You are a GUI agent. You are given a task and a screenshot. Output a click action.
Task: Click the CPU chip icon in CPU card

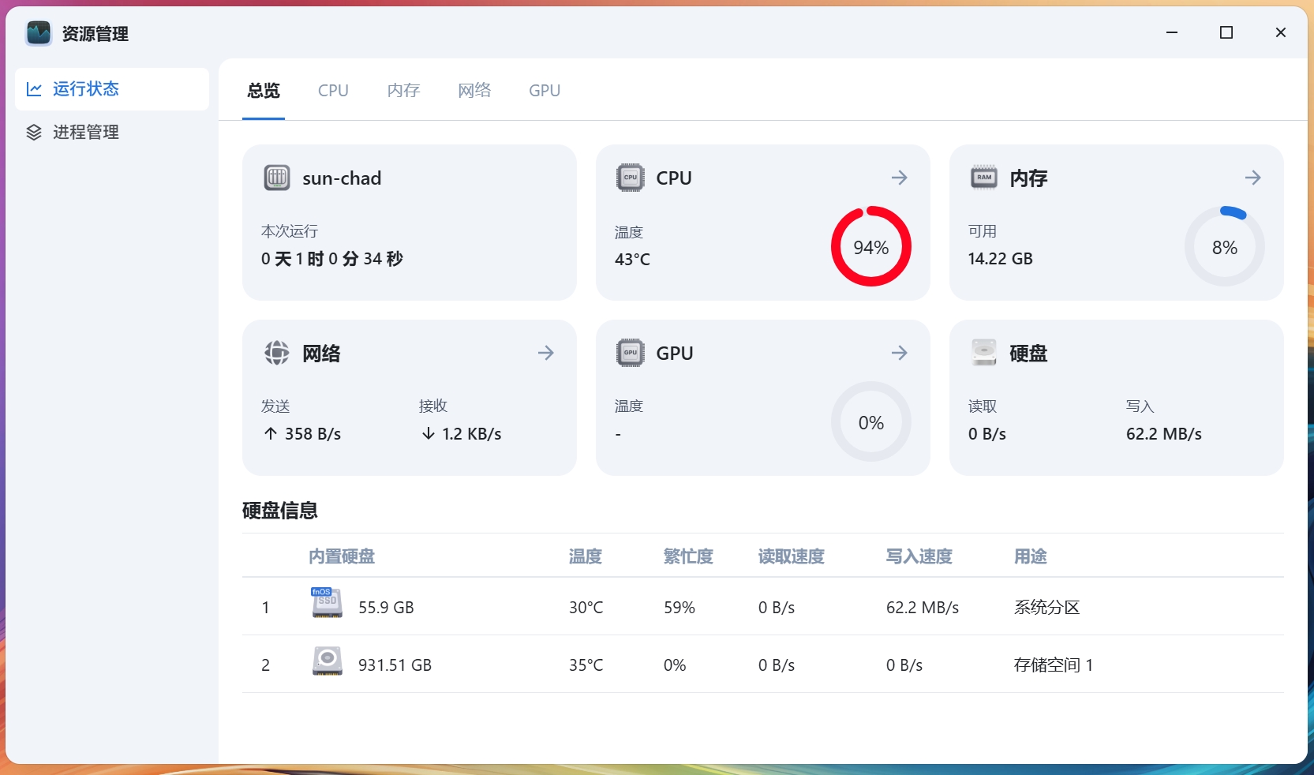click(x=631, y=178)
